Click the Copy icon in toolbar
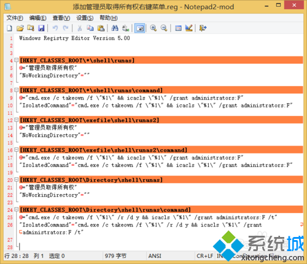The height and width of the screenshot is (264, 307). [x=90, y=28]
